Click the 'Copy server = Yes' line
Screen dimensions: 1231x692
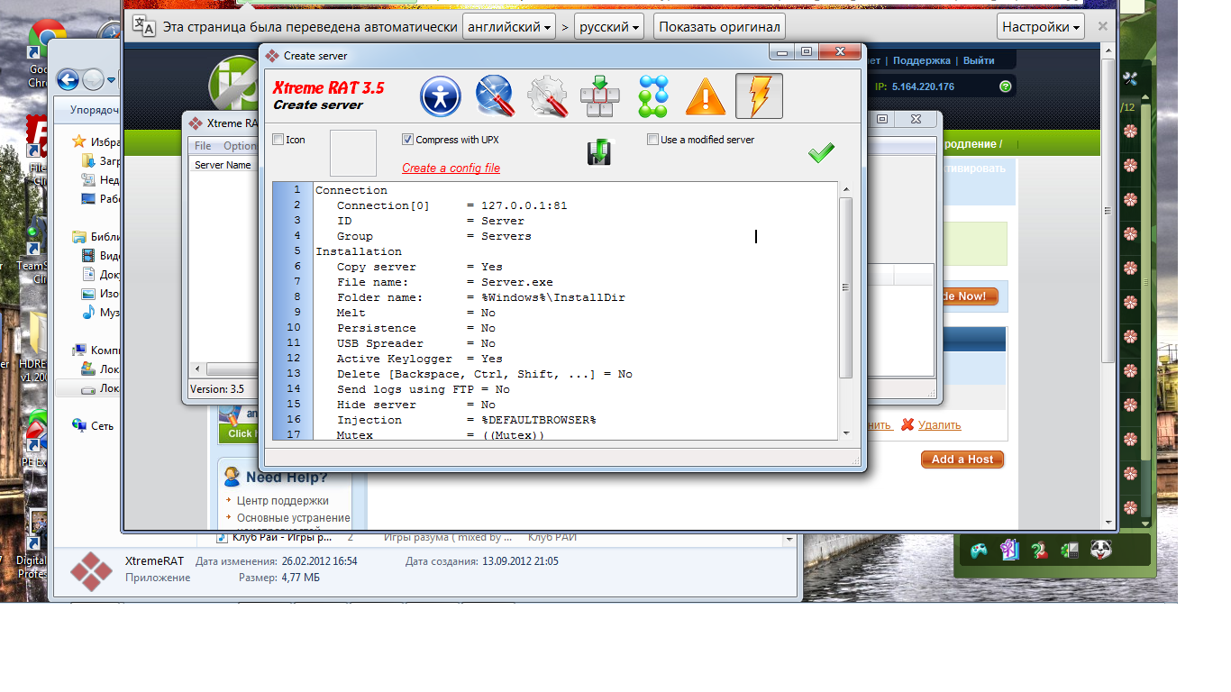point(420,267)
